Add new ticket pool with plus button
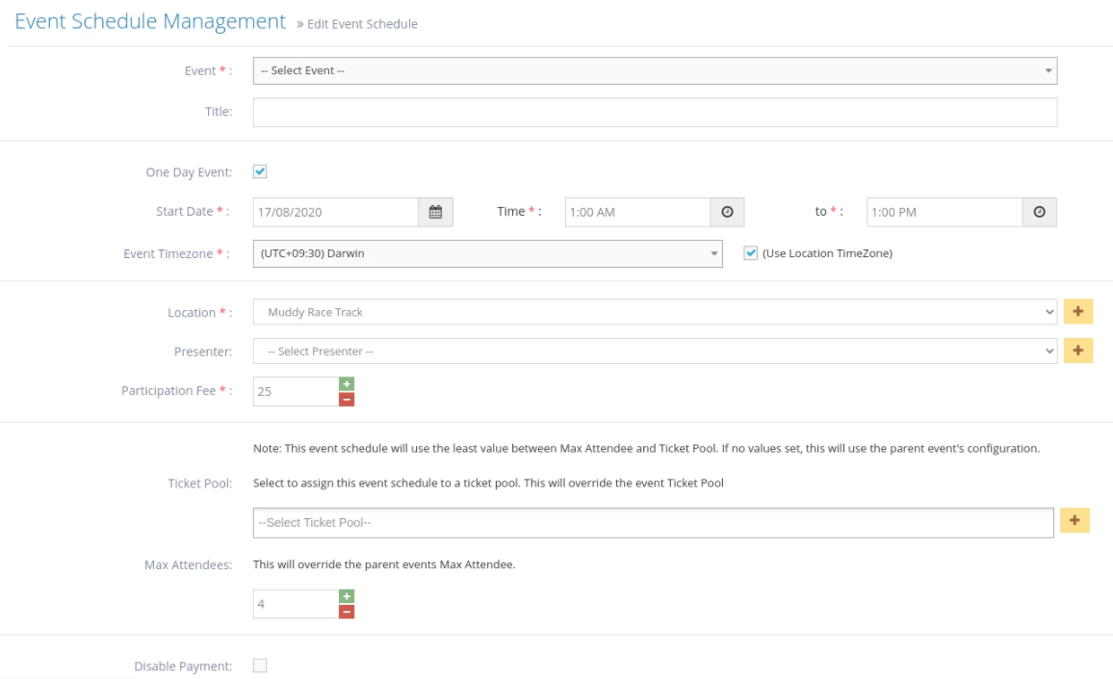1113x679 pixels. [x=1074, y=521]
